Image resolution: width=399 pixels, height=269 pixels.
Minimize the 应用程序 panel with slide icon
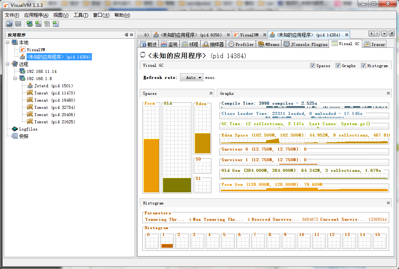pyautogui.click(x=126, y=35)
